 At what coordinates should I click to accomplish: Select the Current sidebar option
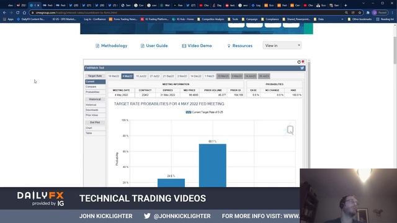[x=95, y=82]
